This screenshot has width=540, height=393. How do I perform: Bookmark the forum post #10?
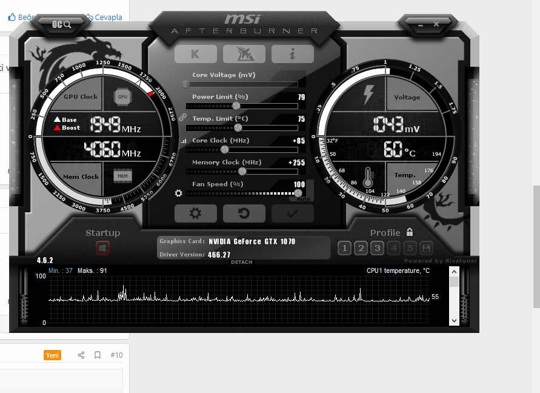(x=98, y=355)
